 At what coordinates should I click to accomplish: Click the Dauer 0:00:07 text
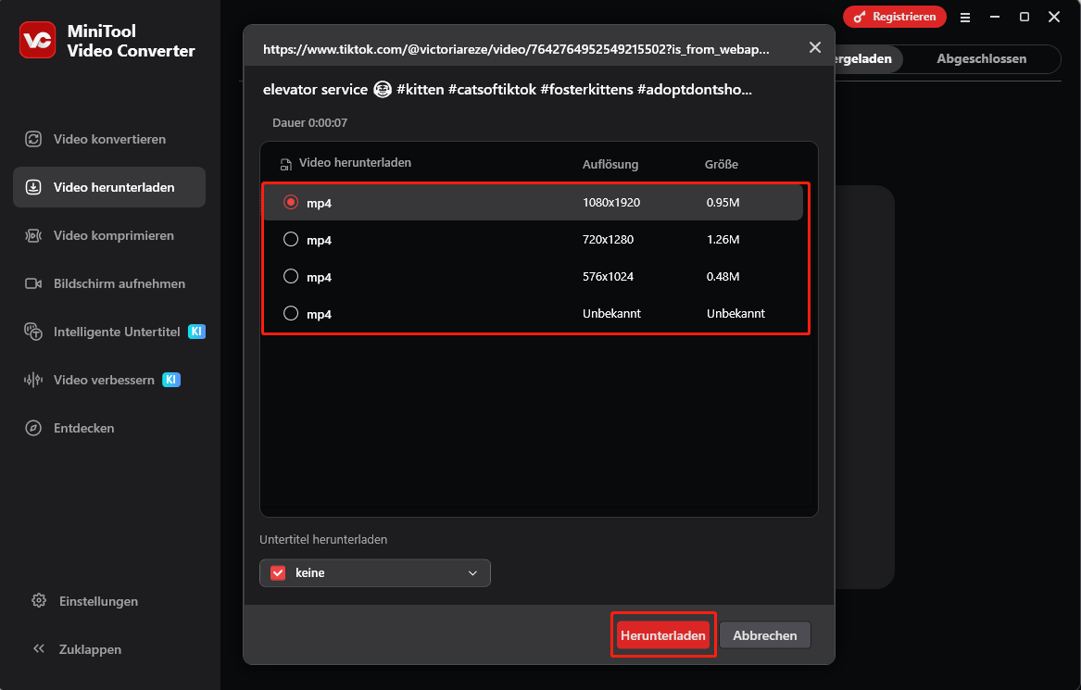tap(309, 122)
